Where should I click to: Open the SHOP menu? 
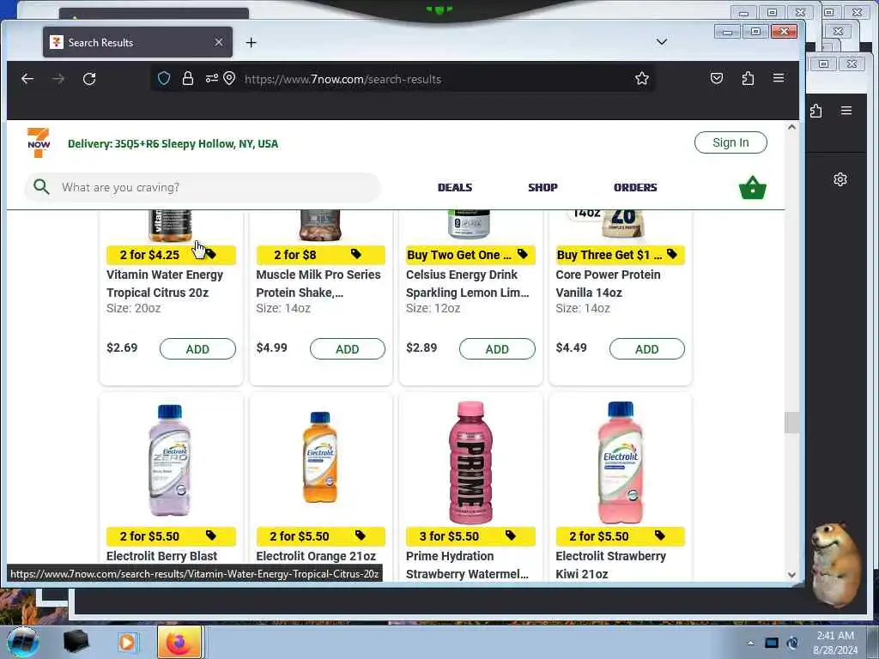543,187
